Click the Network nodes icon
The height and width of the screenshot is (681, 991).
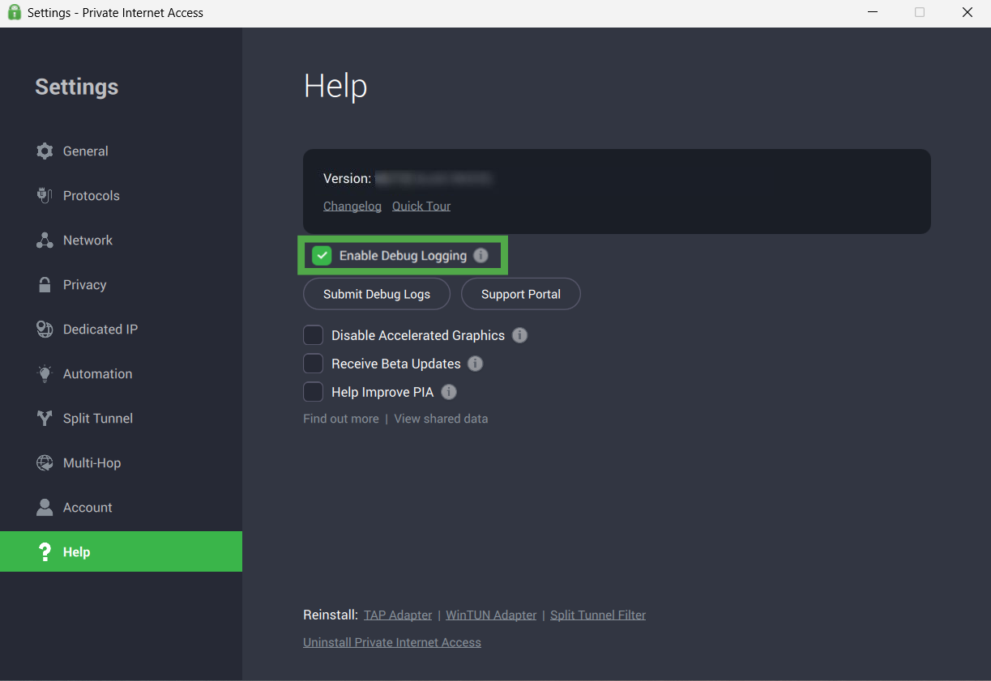(45, 240)
